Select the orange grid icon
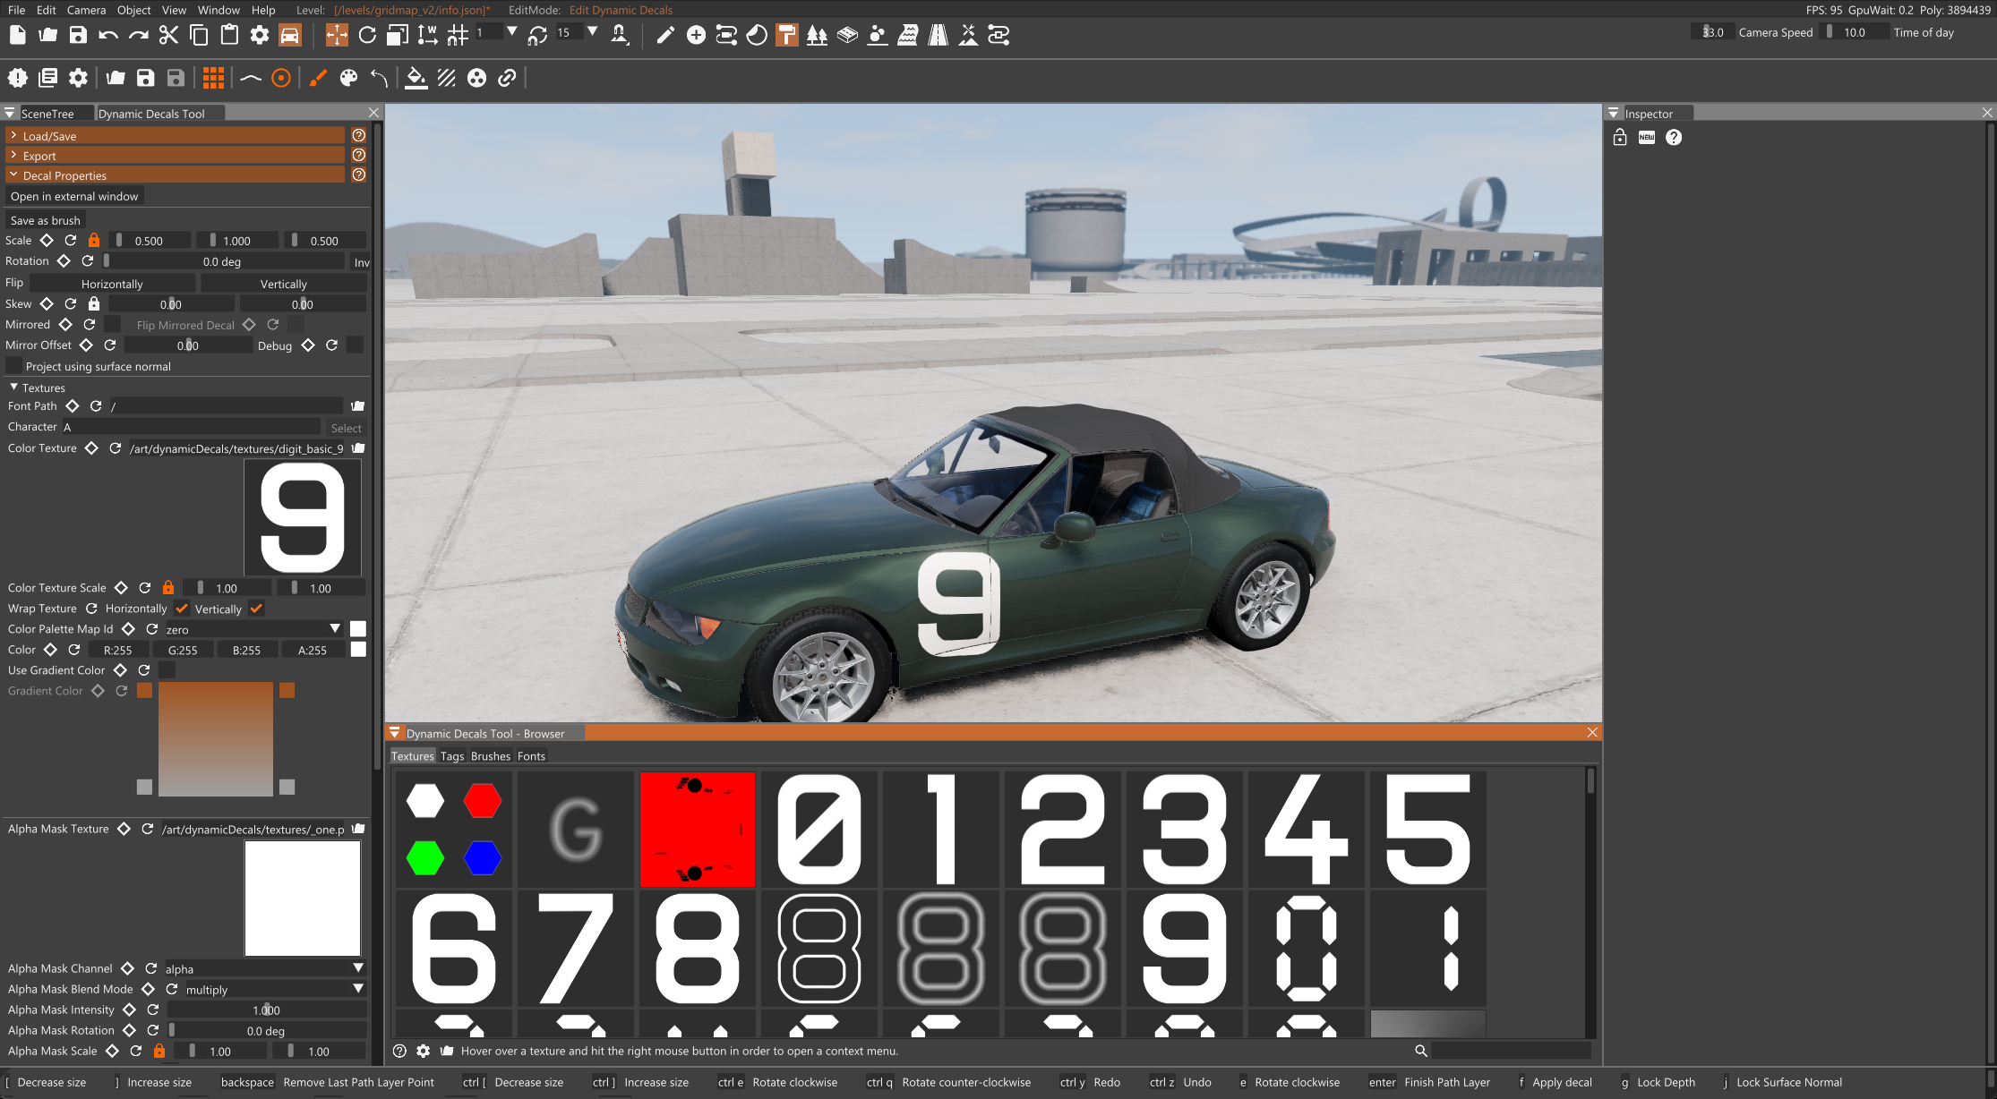This screenshot has width=1997, height=1099. point(213,78)
